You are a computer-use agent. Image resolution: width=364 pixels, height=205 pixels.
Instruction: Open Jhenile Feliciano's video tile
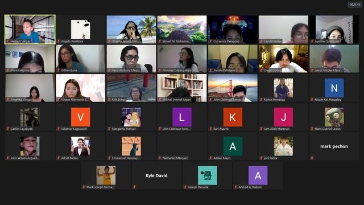[233, 59]
